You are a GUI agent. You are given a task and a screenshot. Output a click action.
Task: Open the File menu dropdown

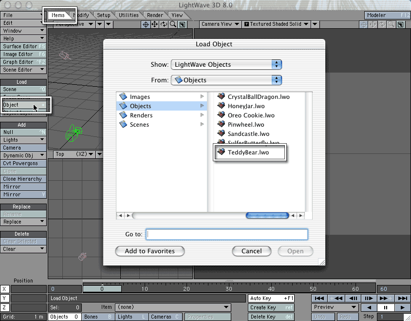pos(23,15)
